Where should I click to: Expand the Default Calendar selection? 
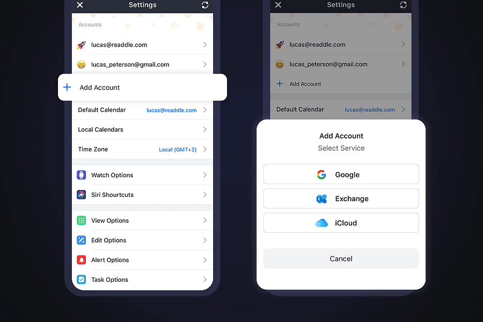click(x=142, y=110)
